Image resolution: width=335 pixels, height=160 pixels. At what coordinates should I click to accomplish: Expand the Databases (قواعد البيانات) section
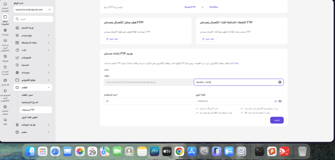coord(49,125)
